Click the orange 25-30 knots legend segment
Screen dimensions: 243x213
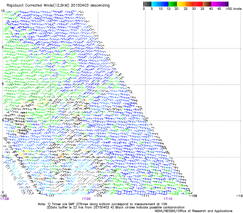tap(190, 4)
